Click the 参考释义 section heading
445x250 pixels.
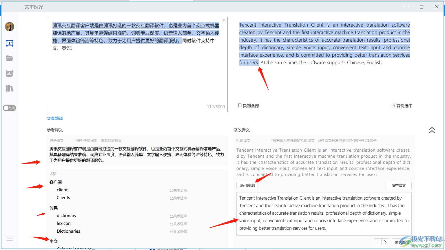click(x=55, y=130)
